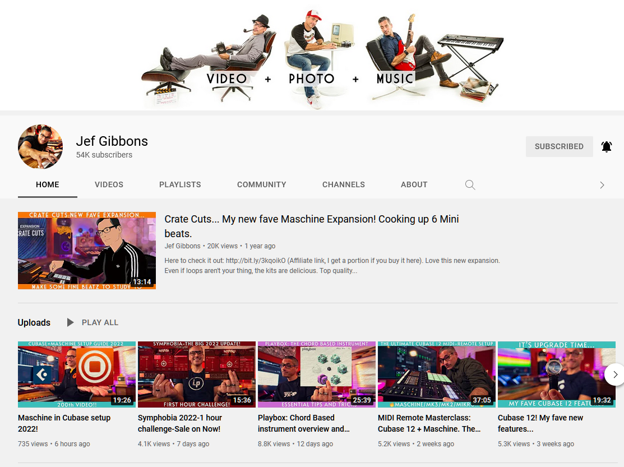This screenshot has width=624, height=467.
Task: Play the Crate Cuts featured video thumbnail
Action: click(x=87, y=251)
